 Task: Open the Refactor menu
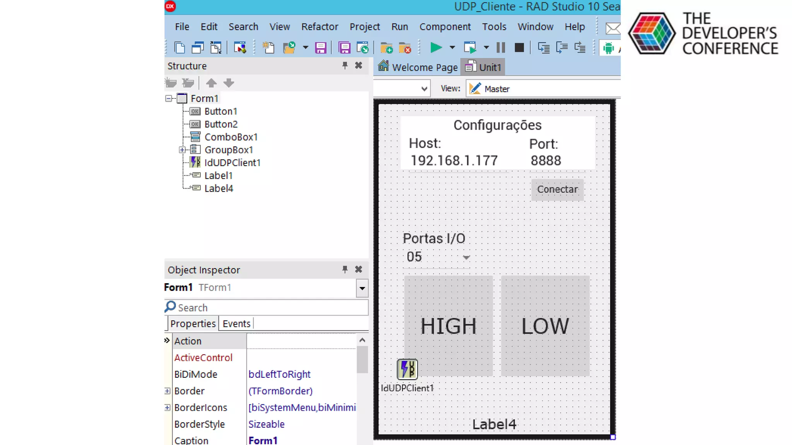[x=319, y=27]
